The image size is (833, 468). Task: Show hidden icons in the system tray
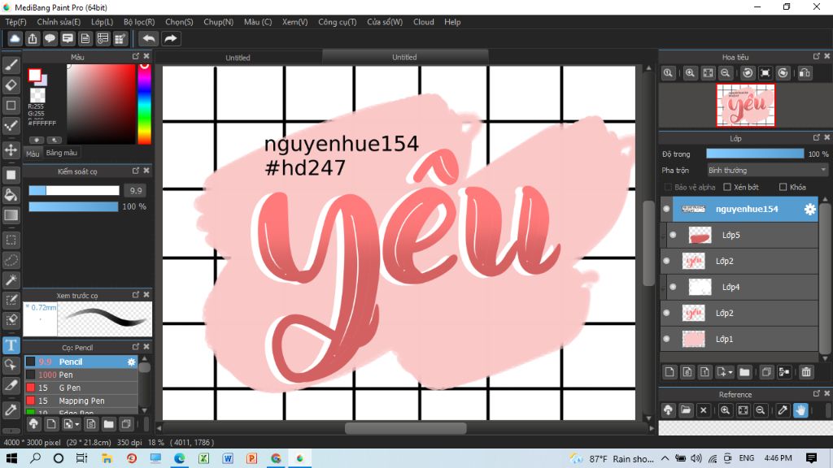665,458
